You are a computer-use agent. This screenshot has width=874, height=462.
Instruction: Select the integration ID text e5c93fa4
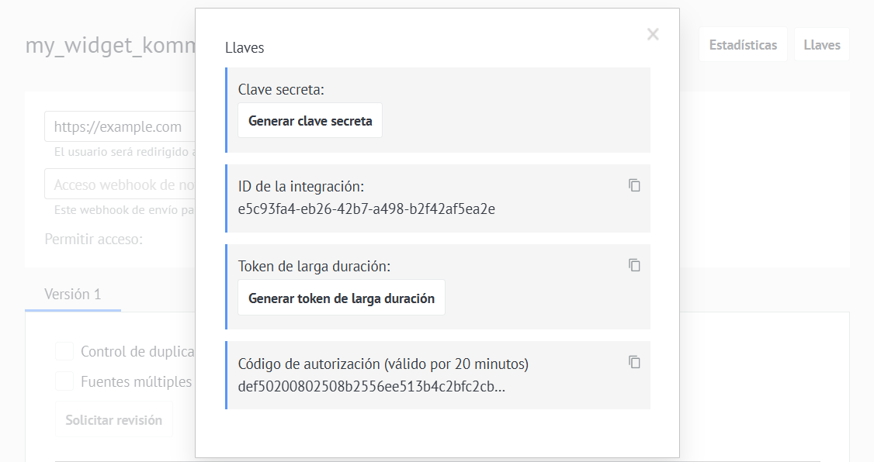tap(366, 209)
